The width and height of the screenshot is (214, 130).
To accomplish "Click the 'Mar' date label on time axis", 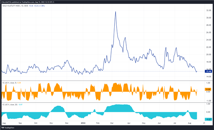I will (112, 123).
